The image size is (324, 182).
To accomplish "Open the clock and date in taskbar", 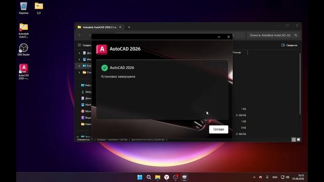I will click(298, 177).
